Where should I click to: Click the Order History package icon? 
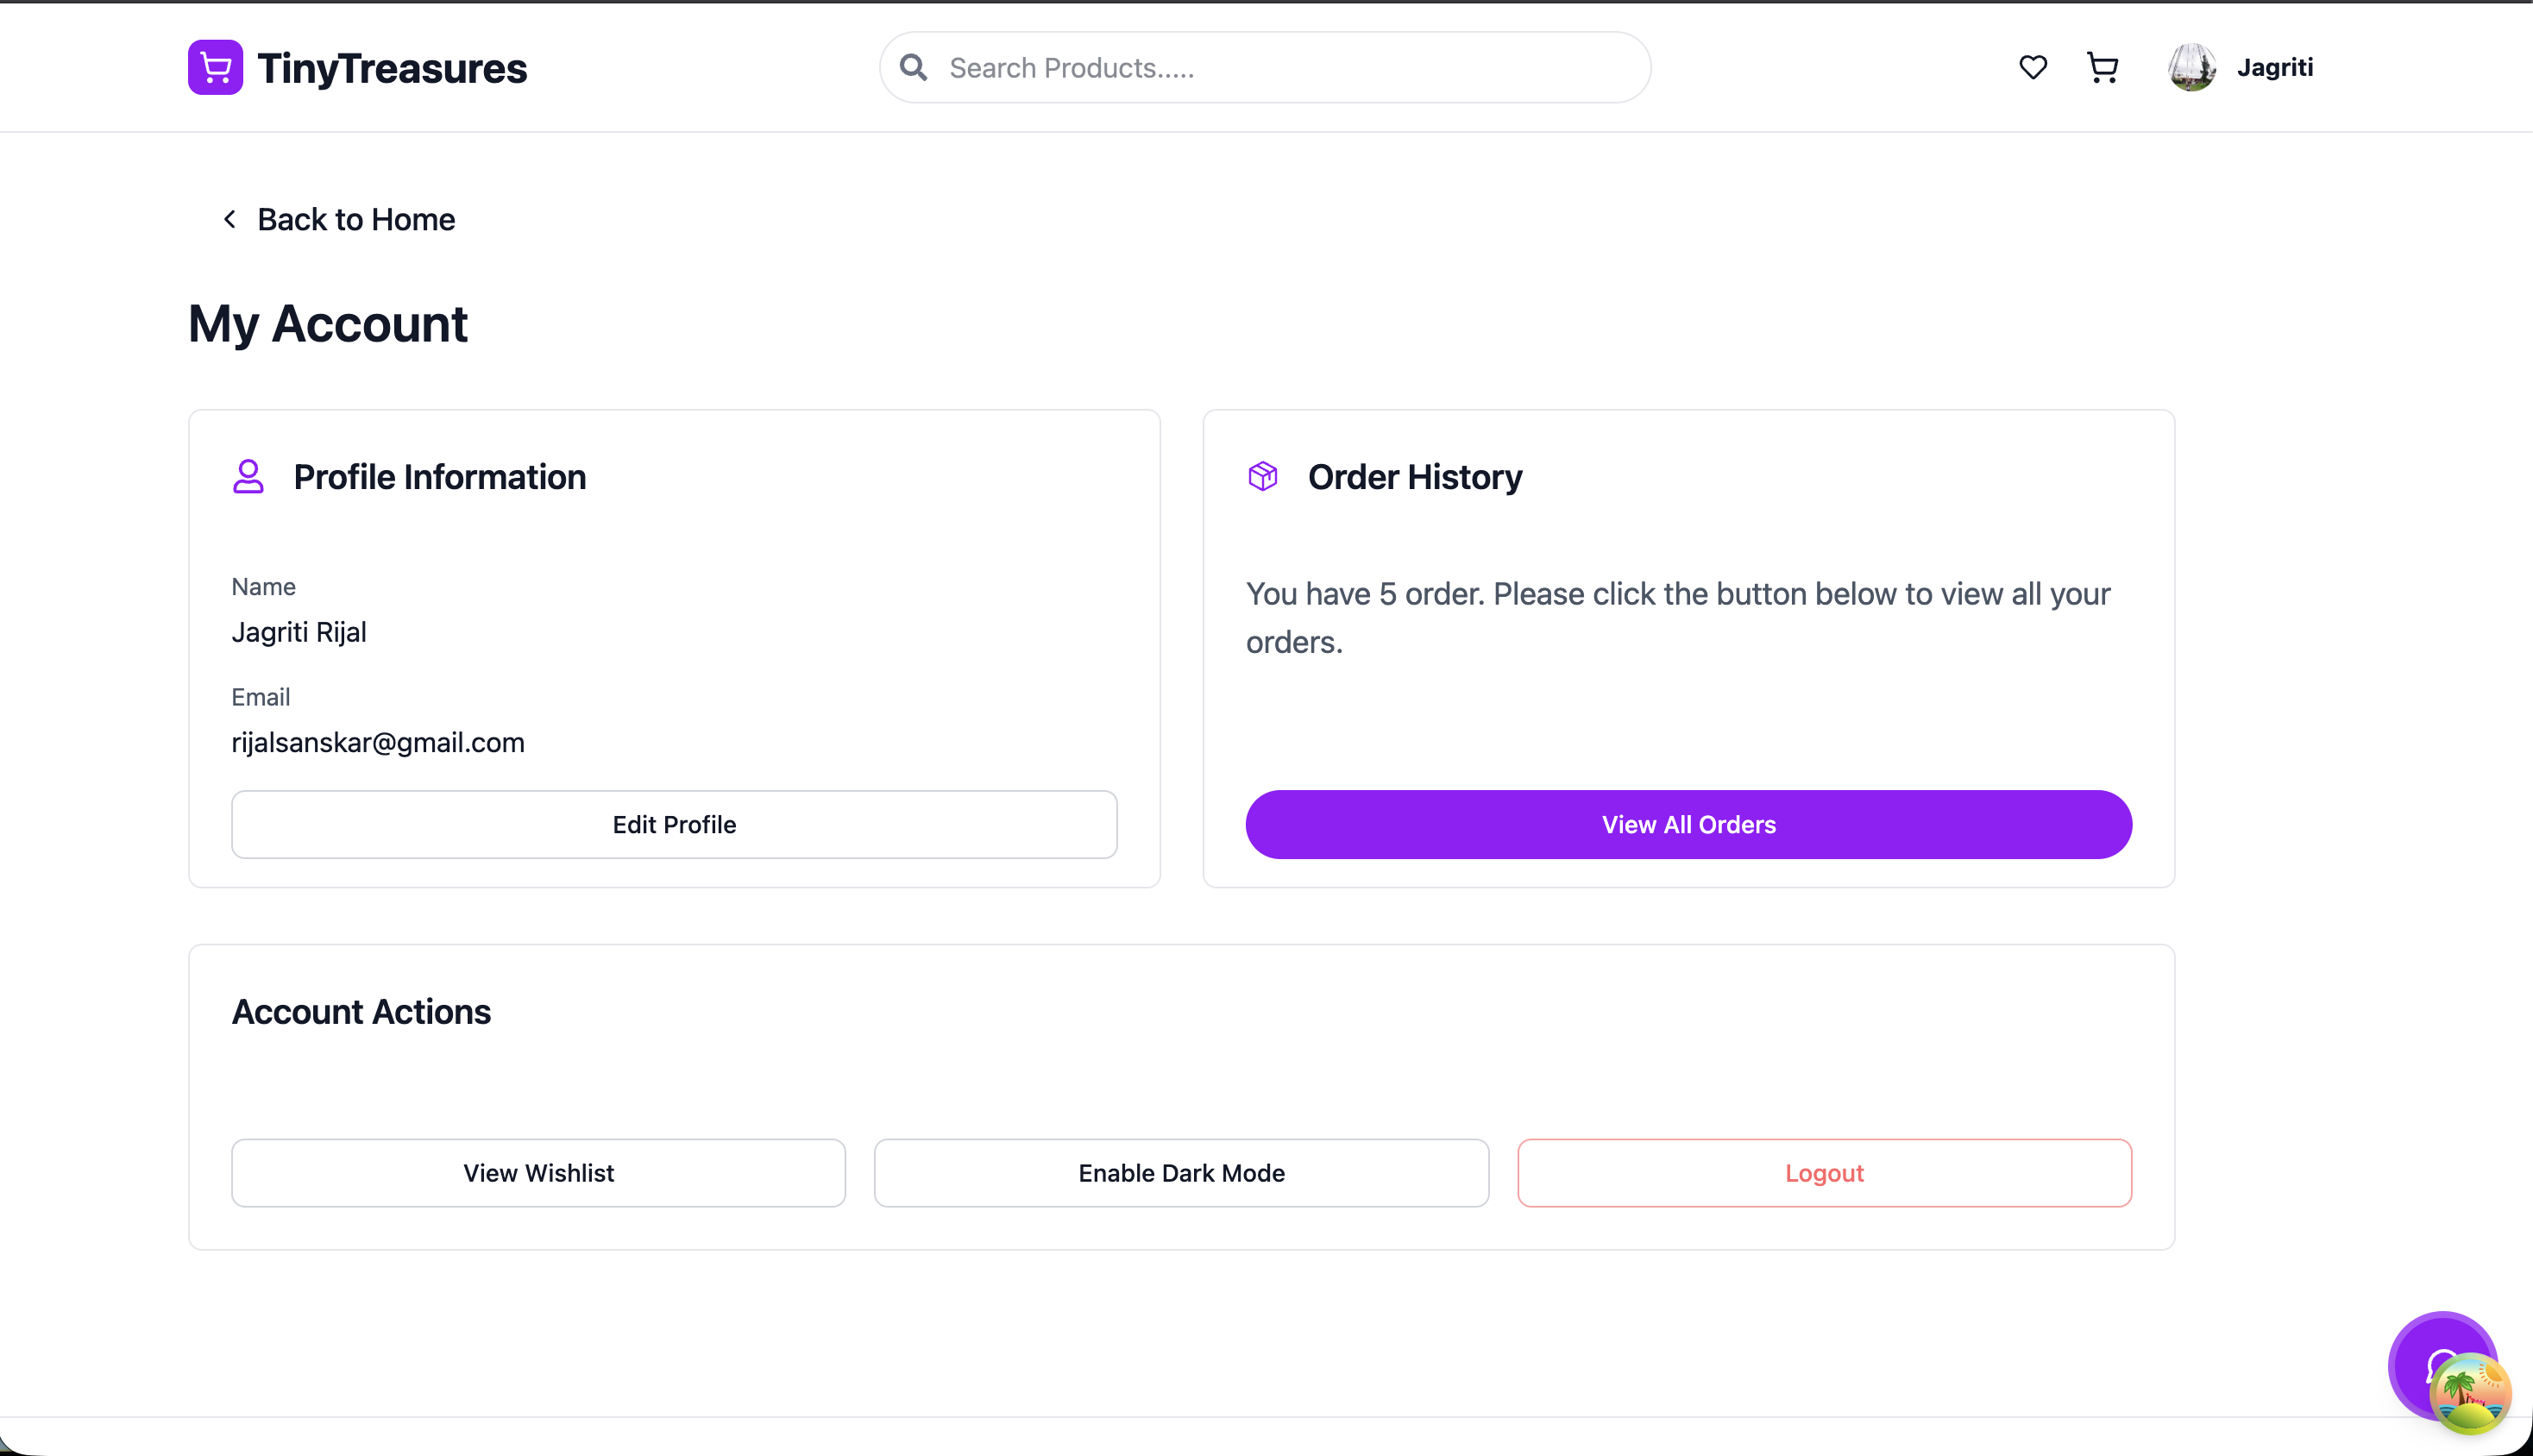pos(1262,476)
